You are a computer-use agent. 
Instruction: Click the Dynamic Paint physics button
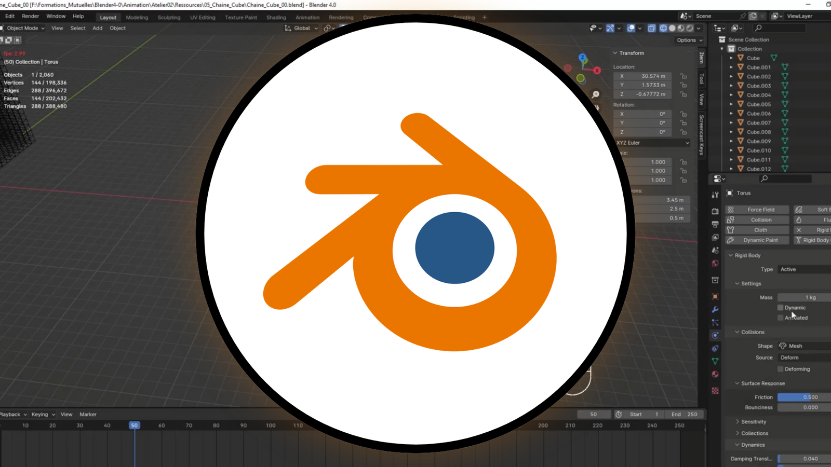tap(757, 240)
